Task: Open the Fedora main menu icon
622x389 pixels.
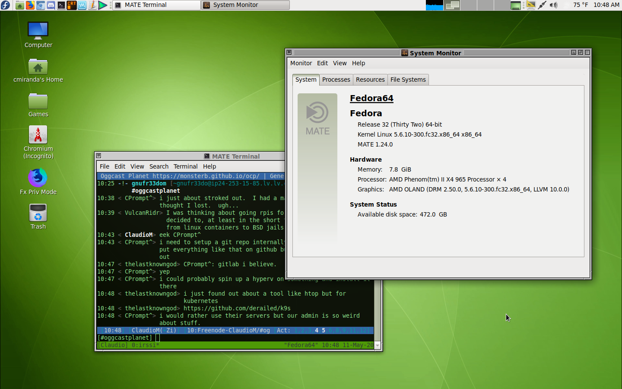Action: (5, 5)
